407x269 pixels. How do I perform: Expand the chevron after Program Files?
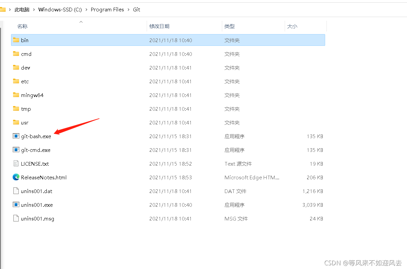click(x=128, y=9)
